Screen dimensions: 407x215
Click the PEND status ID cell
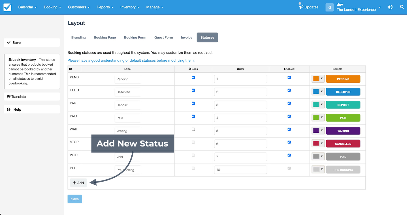[74, 79]
